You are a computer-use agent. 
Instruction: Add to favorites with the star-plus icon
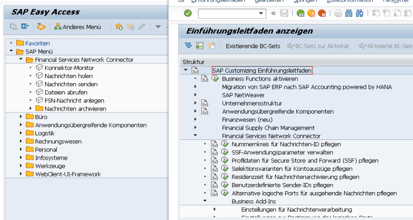(119, 26)
